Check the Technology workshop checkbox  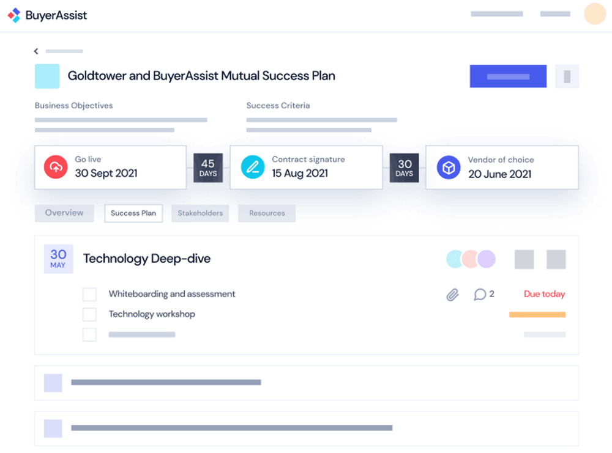tap(89, 314)
